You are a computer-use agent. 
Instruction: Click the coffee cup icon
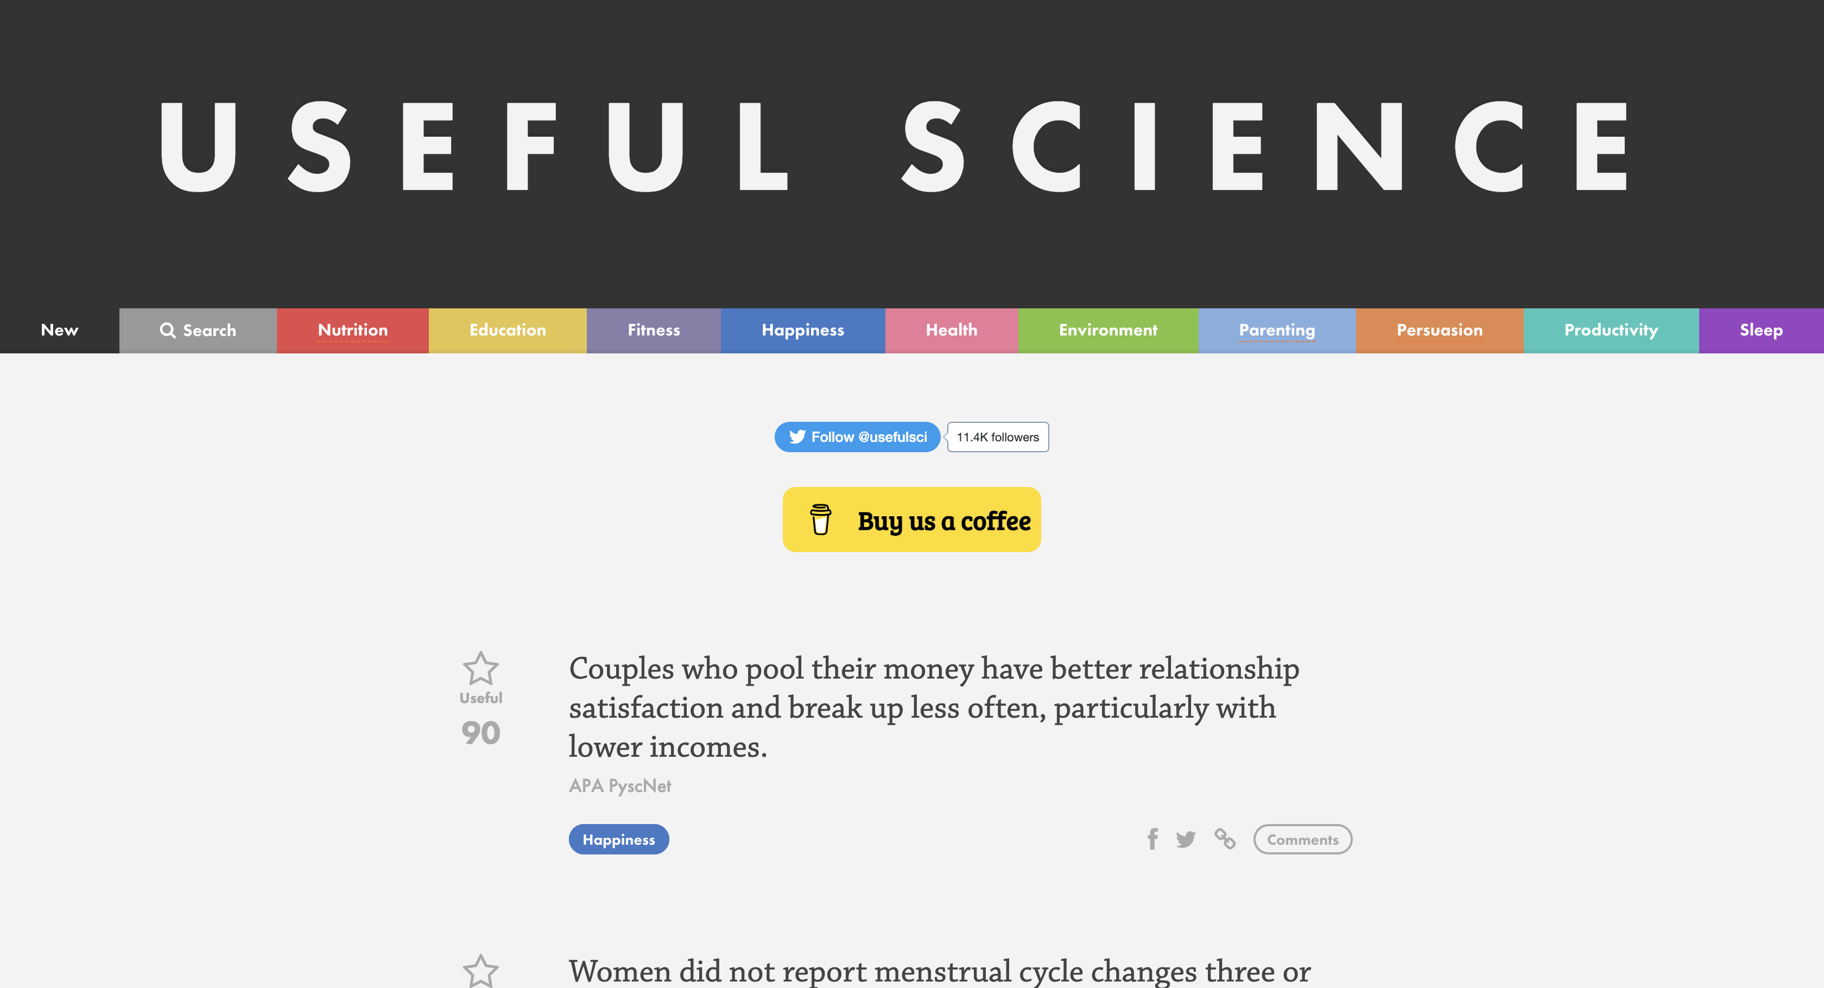coord(820,519)
